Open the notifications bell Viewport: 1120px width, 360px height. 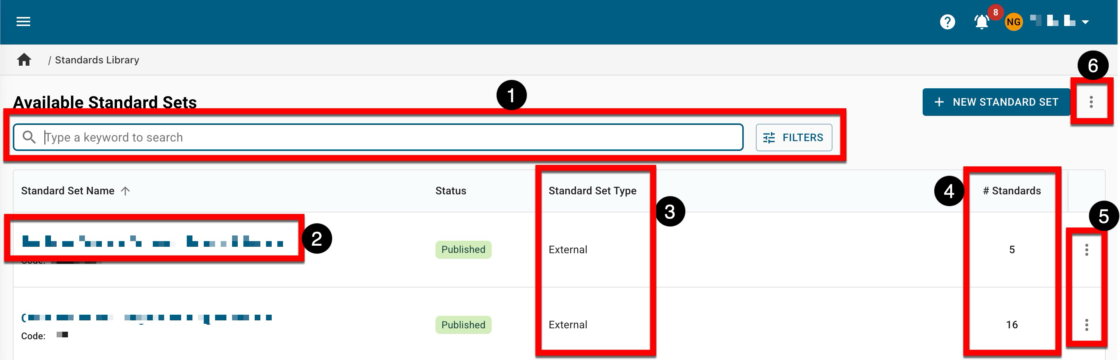point(981,22)
